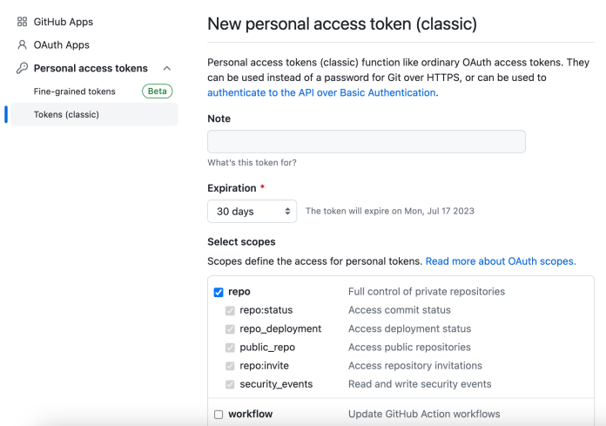Toggle the security_events checkbox
The height and width of the screenshot is (426, 606).
point(230,384)
